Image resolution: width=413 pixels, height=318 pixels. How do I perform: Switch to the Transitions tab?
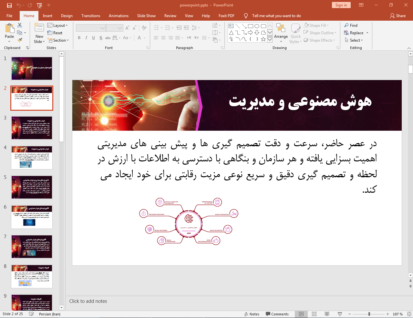[x=91, y=16]
